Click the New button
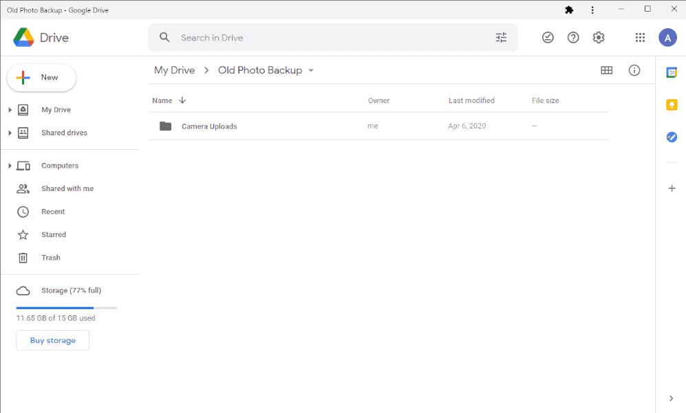Image resolution: width=686 pixels, height=413 pixels. [41, 78]
